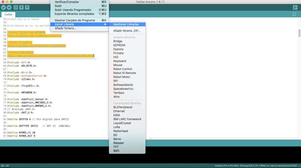The width and height of the screenshot is (301, 168).
Task: Include the Keyboard library
Action: (x=127, y=61)
